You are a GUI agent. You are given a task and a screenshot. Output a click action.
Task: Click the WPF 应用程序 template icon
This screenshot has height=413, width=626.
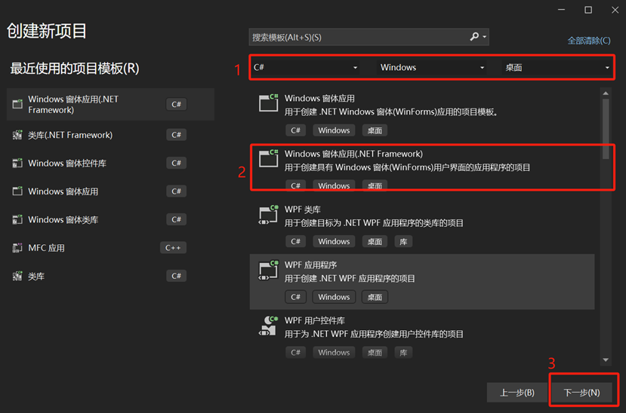coord(268,270)
